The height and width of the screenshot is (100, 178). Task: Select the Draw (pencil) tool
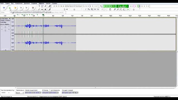click(45, 6)
